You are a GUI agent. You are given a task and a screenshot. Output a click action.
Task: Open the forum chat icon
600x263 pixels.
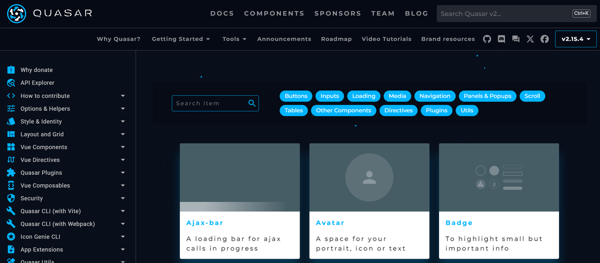[x=516, y=39]
